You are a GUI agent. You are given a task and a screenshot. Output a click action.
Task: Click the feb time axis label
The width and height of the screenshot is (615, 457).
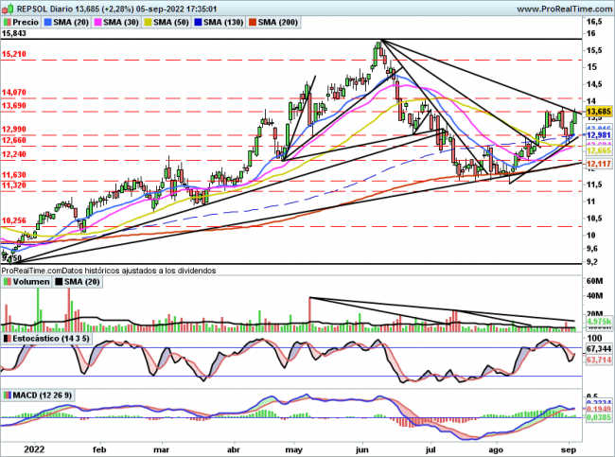pyautogui.click(x=99, y=449)
